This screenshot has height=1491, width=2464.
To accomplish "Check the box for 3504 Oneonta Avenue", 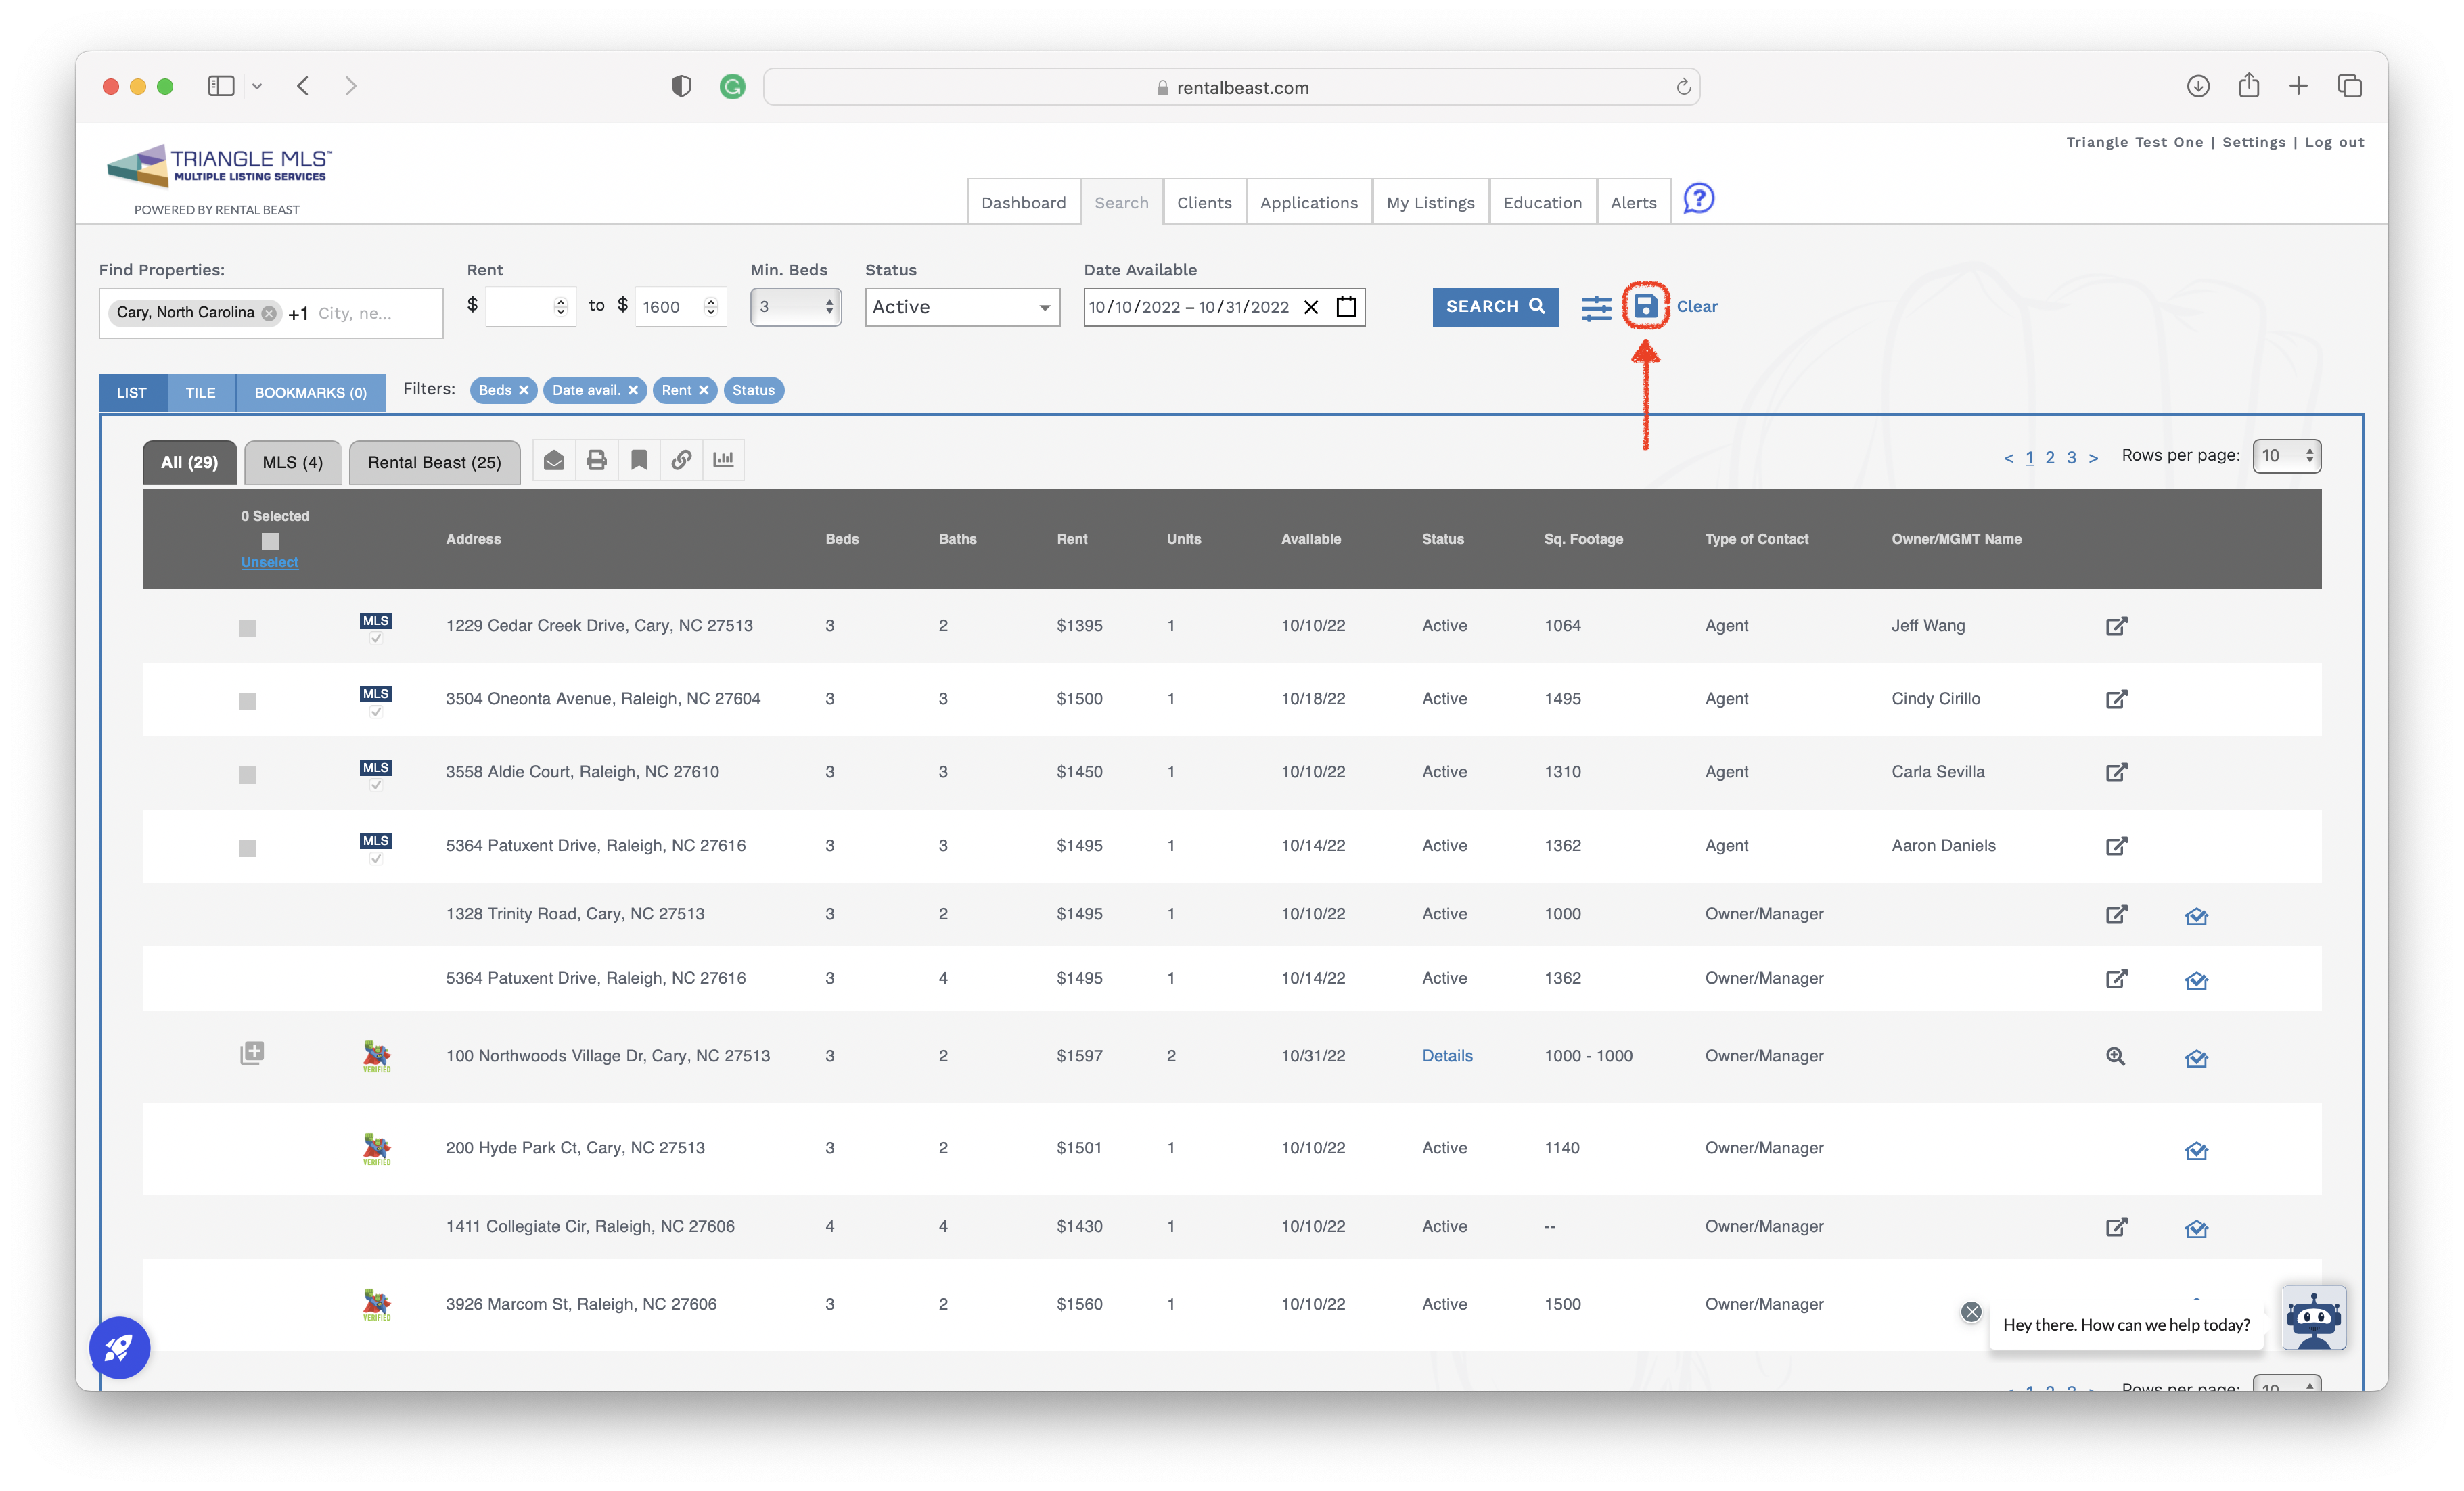I will click(x=247, y=702).
